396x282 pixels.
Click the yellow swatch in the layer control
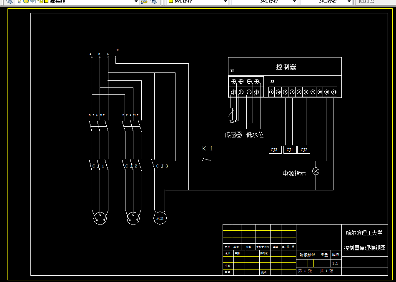46,2
